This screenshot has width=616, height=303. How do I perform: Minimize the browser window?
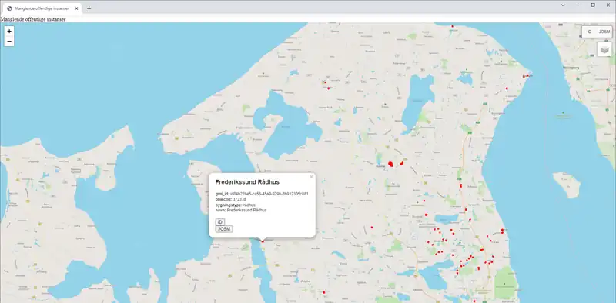578,5
